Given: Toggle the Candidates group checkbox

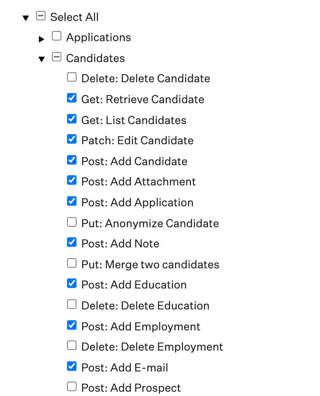Looking at the screenshot, I should coord(57,57).
